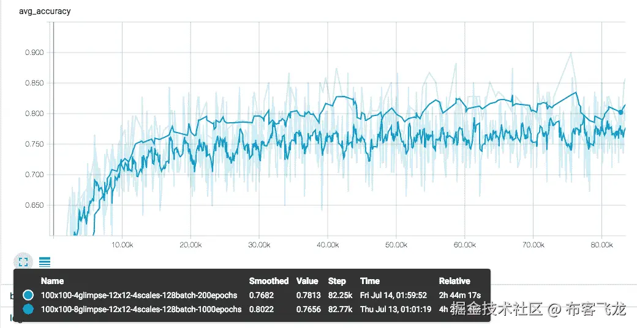Image resolution: width=637 pixels, height=328 pixels.
Task: Click smoothed value 0.7682
Action: [261, 295]
